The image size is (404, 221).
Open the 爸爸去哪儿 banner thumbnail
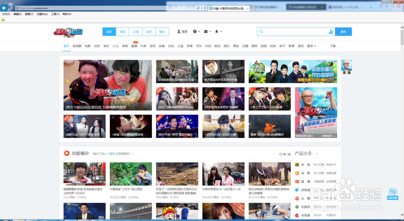(x=292, y=72)
